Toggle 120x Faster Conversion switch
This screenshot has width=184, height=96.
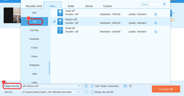[124, 86]
